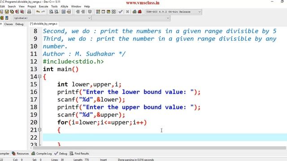Click the '#include<stdio.h>' code line
The width and height of the screenshot is (287, 161).
coord(73,62)
